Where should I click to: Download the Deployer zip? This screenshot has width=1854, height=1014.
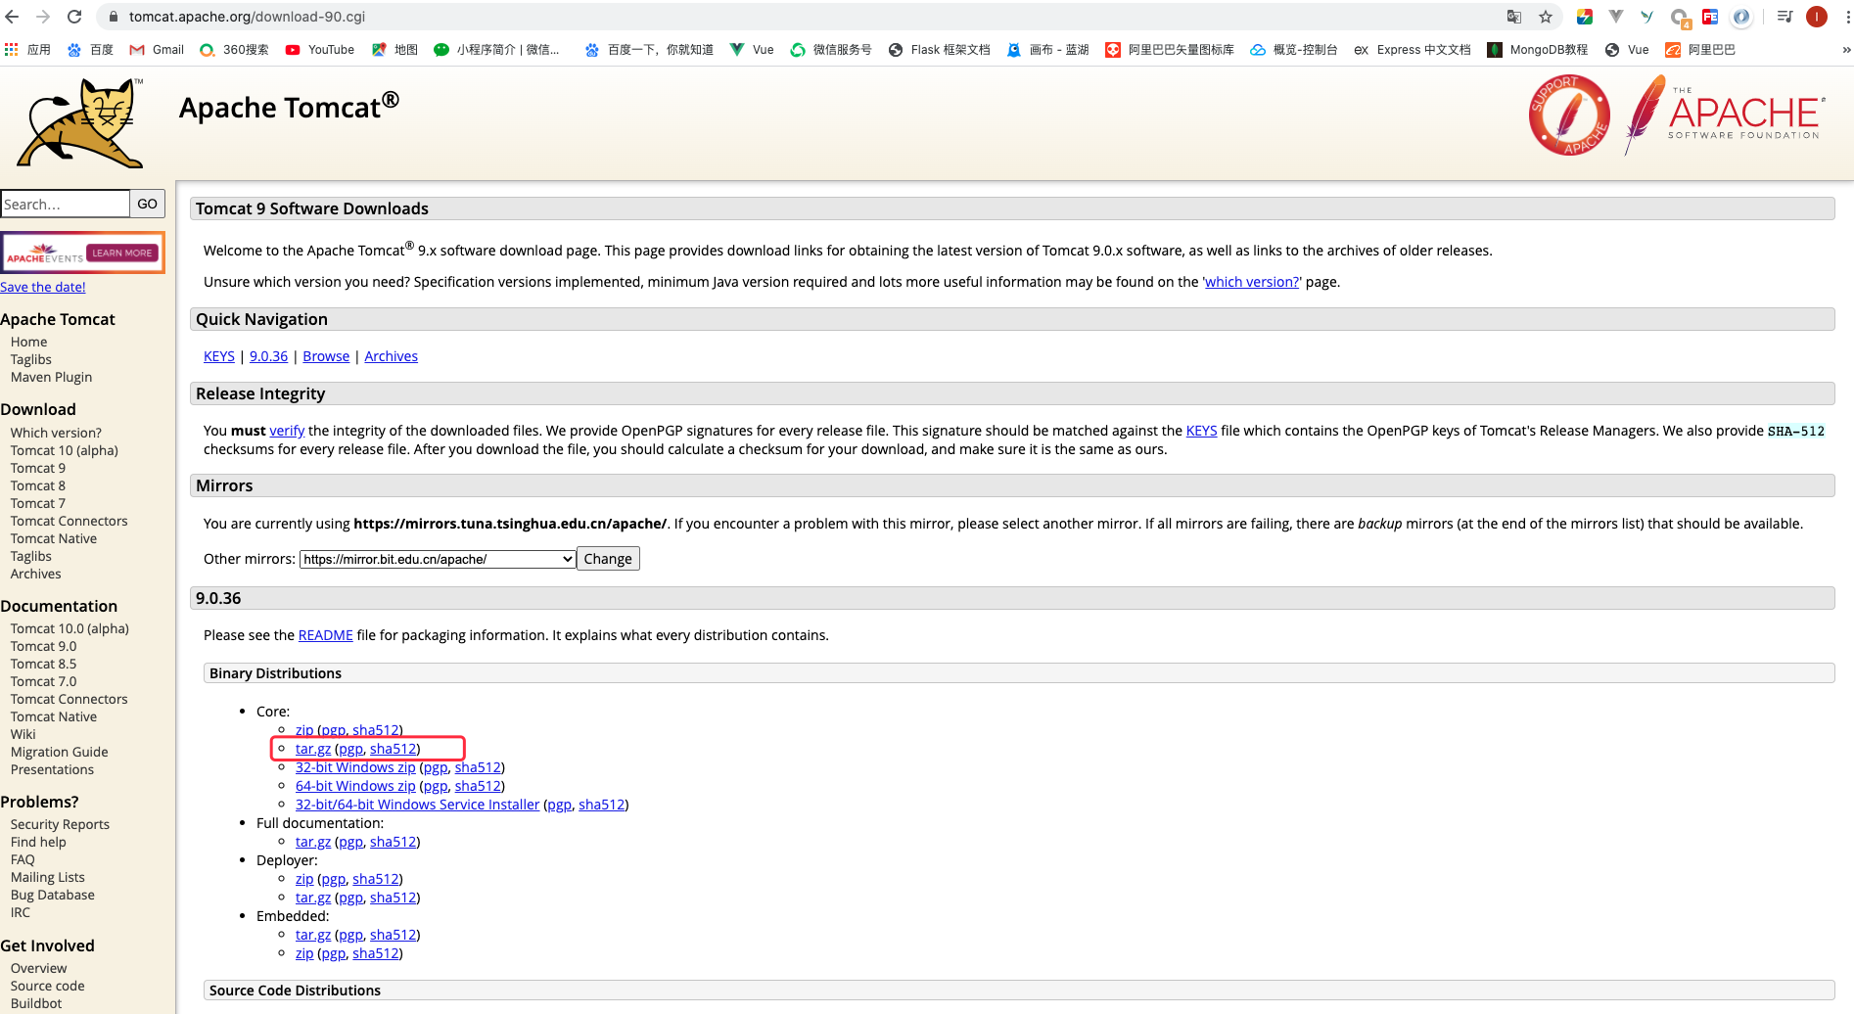[304, 879]
